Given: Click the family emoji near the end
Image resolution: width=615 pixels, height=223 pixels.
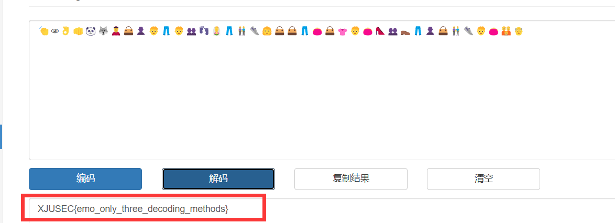Looking at the screenshot, I should (x=506, y=31).
